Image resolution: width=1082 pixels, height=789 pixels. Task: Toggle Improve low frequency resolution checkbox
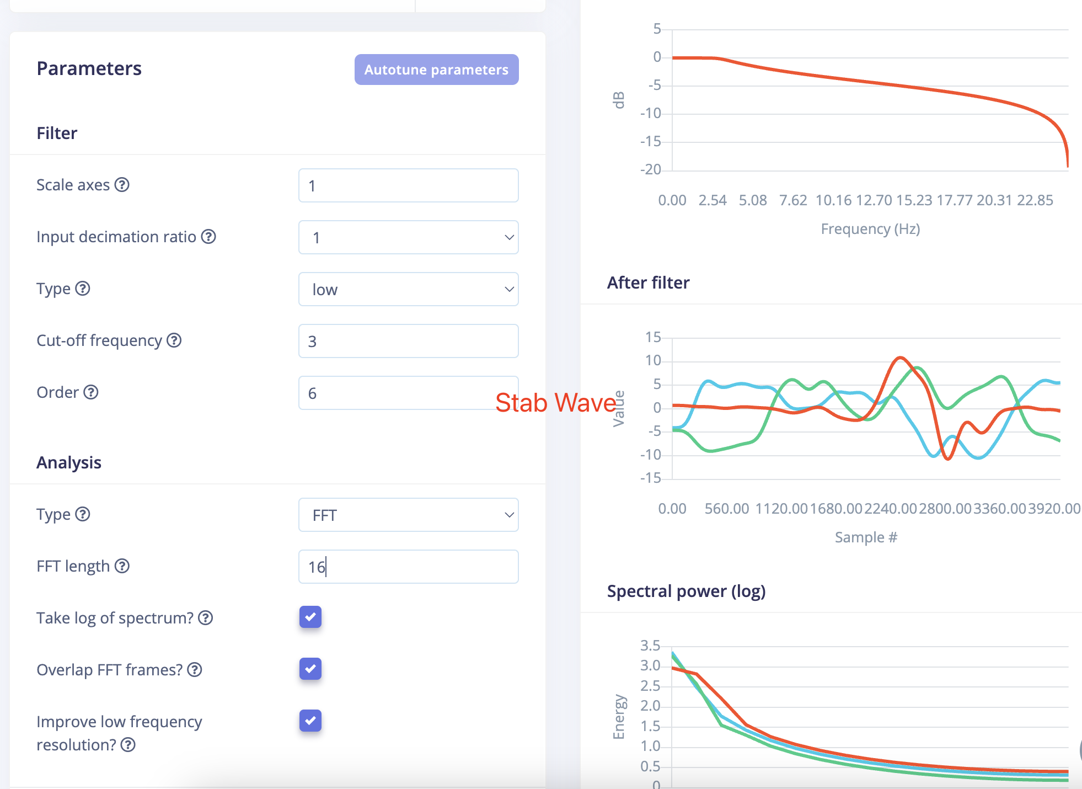point(310,721)
